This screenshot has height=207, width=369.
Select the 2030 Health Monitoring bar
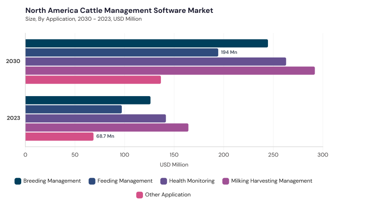point(156,62)
